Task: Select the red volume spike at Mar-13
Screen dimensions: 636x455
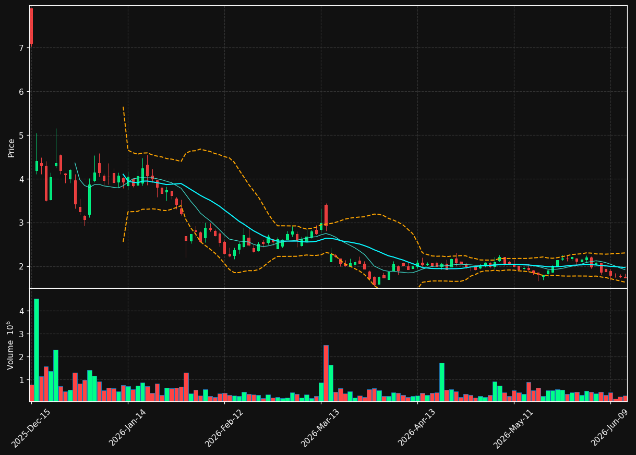Action: click(326, 373)
